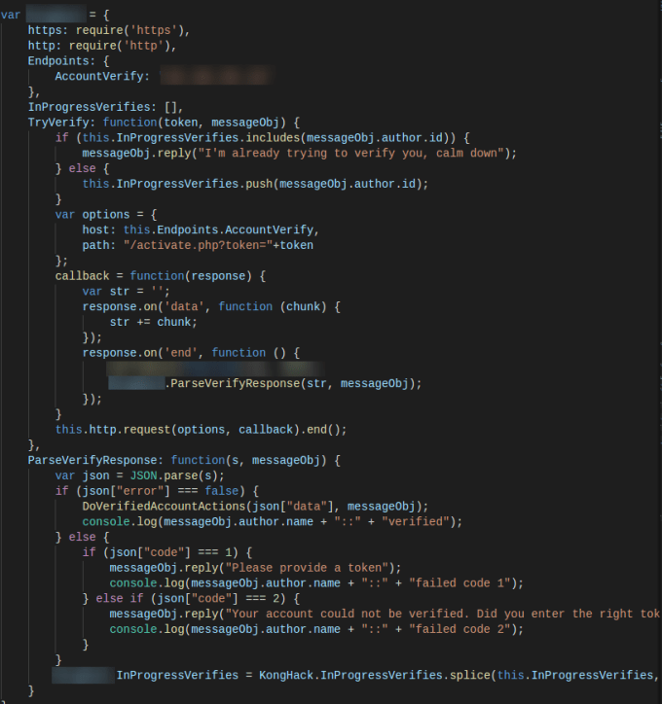This screenshot has height=704, width=662.
Task: Click the "Please provide a token" reply line
Action: coord(255,568)
